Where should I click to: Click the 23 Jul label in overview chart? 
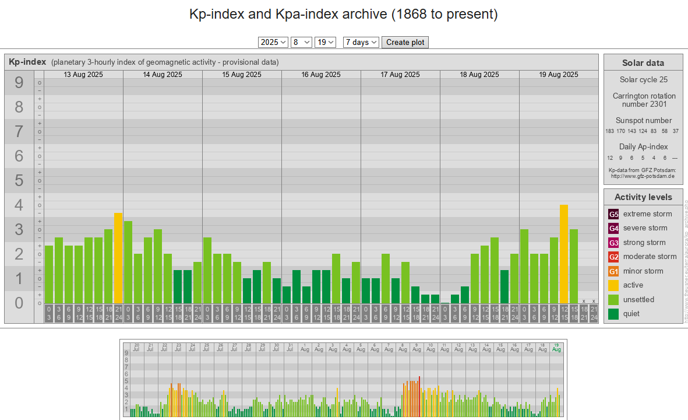tap(178, 348)
